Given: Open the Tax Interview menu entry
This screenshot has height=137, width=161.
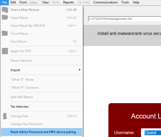Looking at the screenshot, I should tap(20, 107).
